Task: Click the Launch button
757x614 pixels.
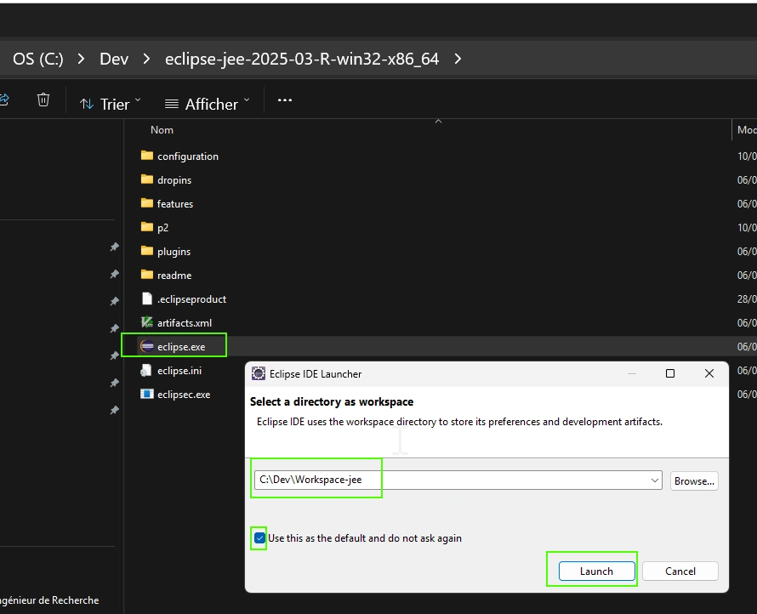Action: tap(597, 571)
